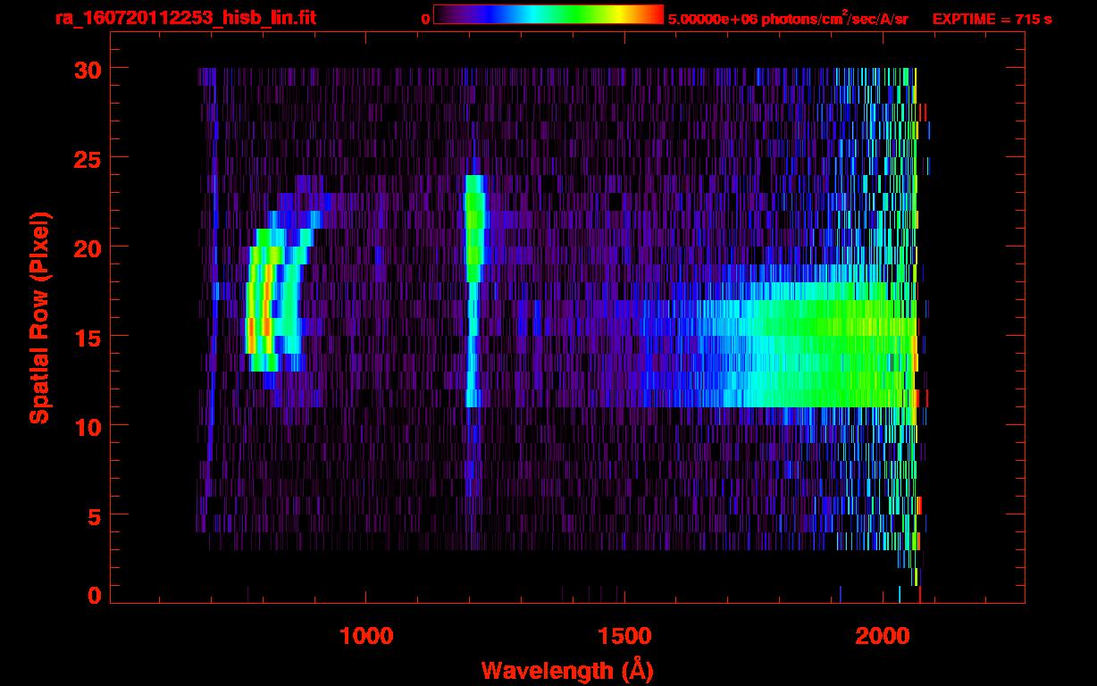This screenshot has height=686, width=1097.
Task: Click the EXPTIME = 715 s text
Action: (992, 19)
